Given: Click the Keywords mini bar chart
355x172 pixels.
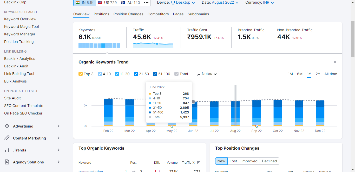Looking at the screenshot, I should pos(99,45).
